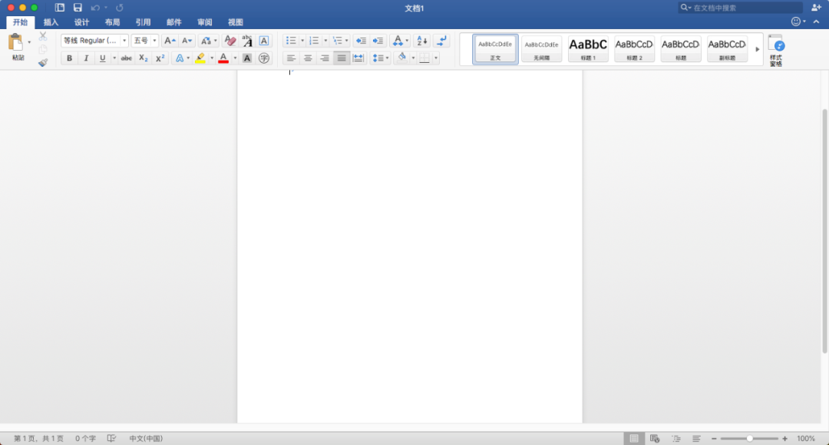Toggle bold formatting
The image size is (829, 445).
(69, 58)
